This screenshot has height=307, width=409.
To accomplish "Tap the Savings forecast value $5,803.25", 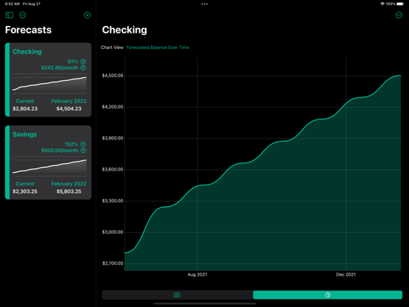I will 69,191.
